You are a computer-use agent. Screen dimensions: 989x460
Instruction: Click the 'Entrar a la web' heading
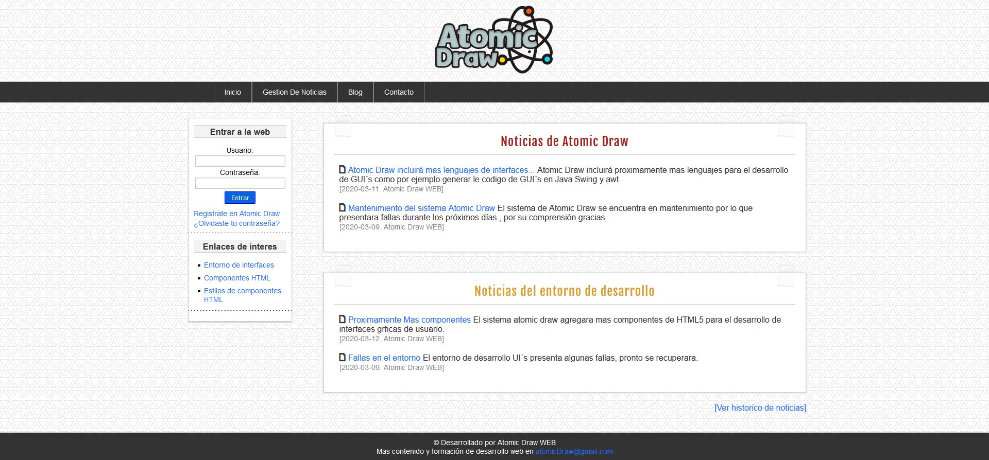240,132
